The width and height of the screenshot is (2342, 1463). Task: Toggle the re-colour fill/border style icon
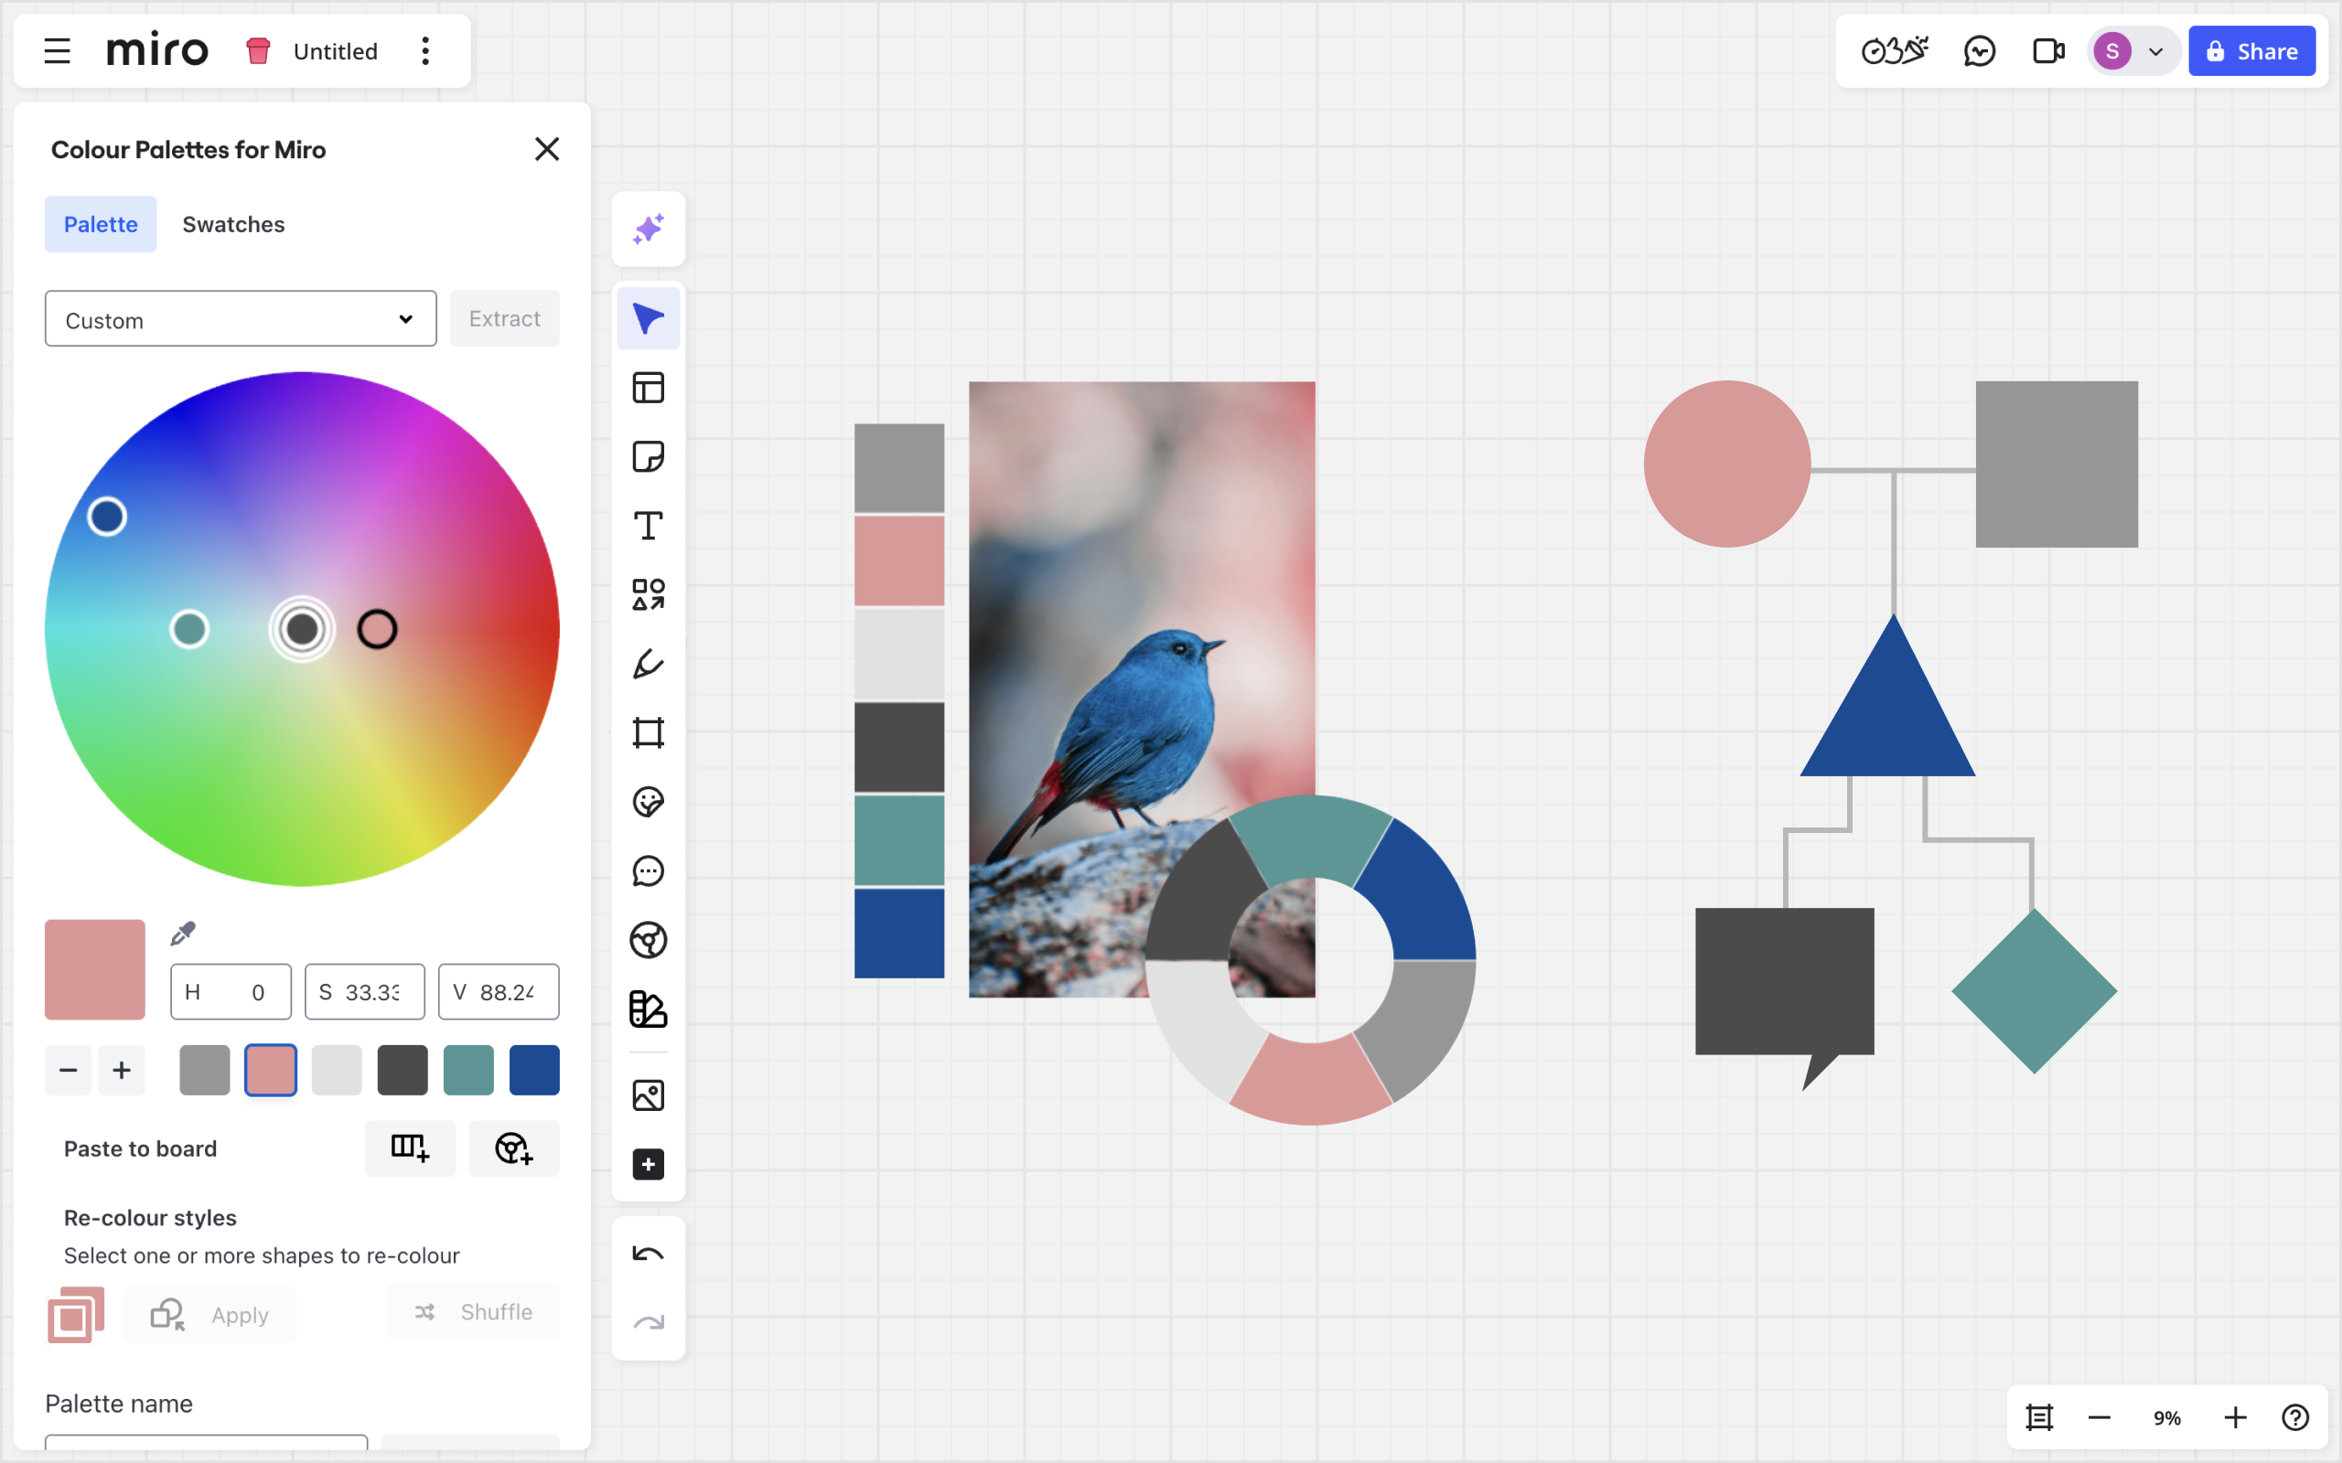[x=76, y=1314]
